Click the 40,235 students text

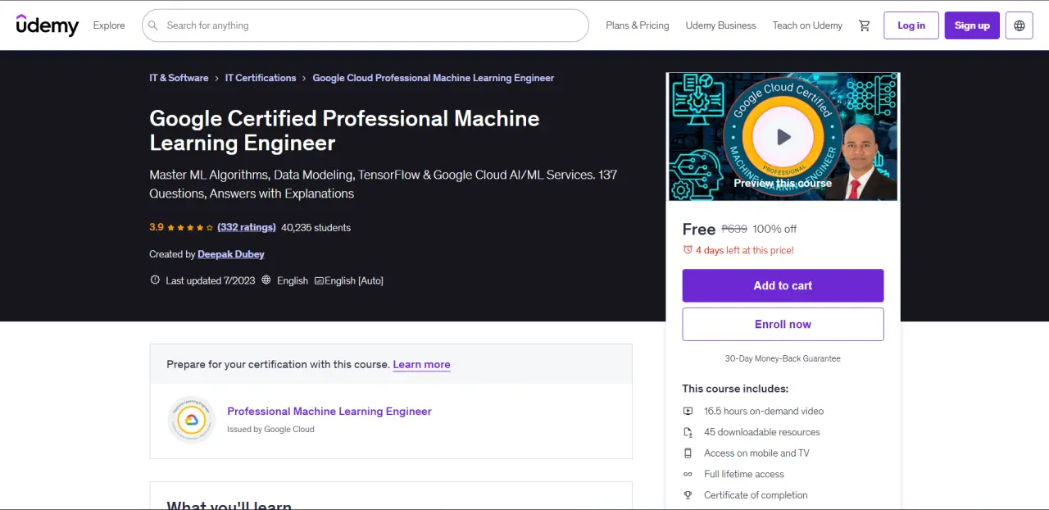[316, 228]
